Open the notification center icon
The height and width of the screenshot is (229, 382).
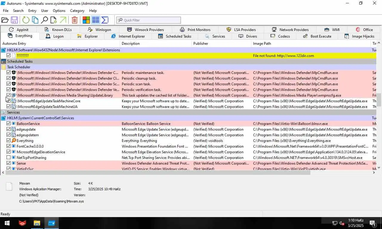tap(372, 223)
